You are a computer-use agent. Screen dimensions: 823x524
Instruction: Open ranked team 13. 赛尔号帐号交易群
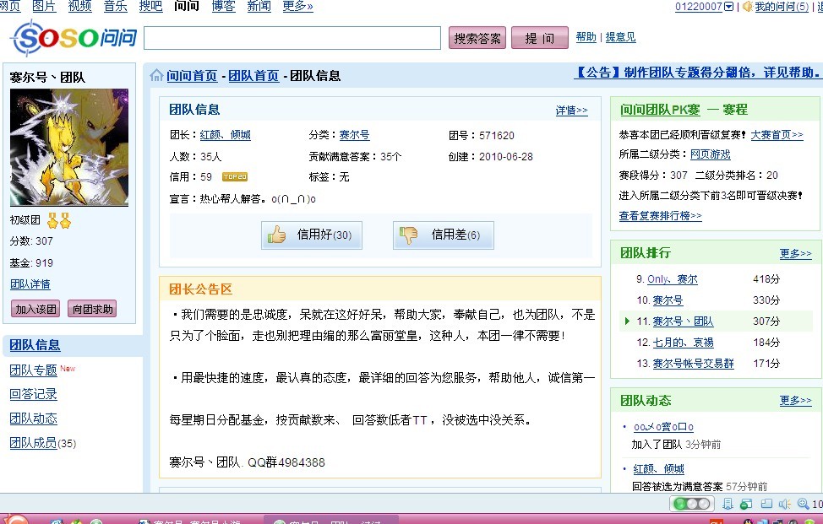pyautogui.click(x=693, y=363)
